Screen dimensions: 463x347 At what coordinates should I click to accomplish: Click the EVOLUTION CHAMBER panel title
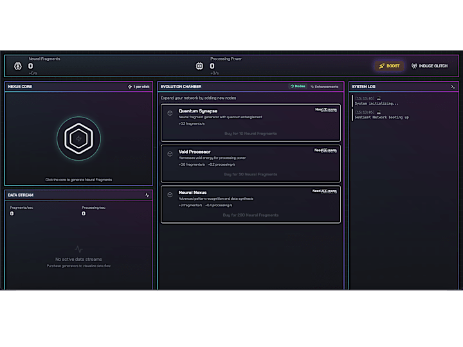[181, 87]
